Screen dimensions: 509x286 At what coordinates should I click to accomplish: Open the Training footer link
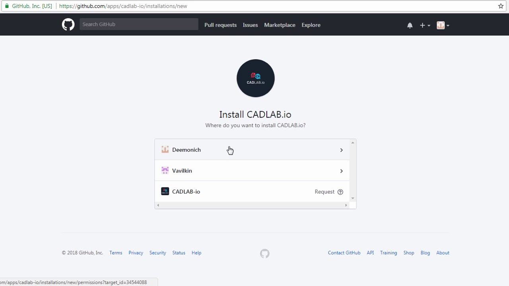[x=389, y=253]
